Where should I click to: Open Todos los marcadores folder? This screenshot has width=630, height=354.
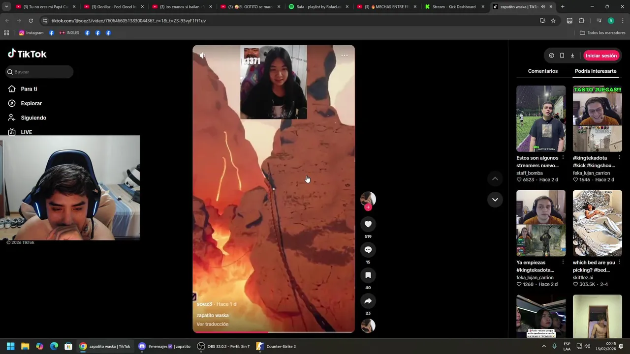coord(602,33)
